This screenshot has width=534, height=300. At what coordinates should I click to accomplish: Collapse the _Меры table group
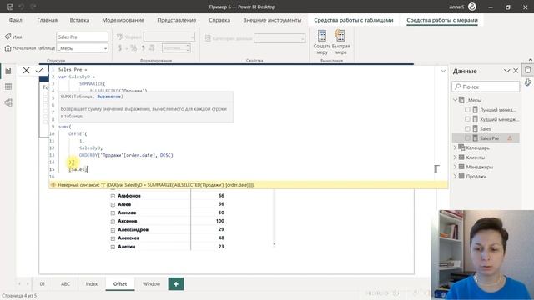point(455,100)
